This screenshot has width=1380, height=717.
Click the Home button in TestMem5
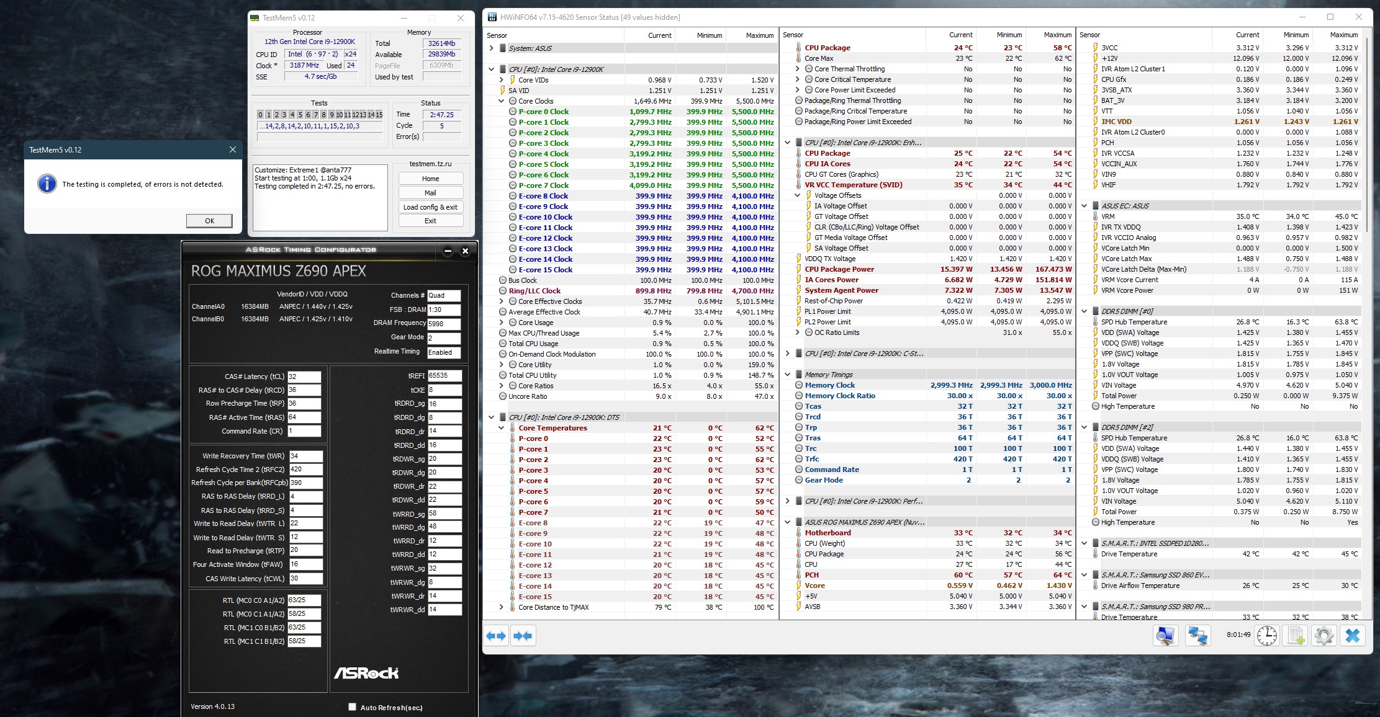[x=430, y=179]
